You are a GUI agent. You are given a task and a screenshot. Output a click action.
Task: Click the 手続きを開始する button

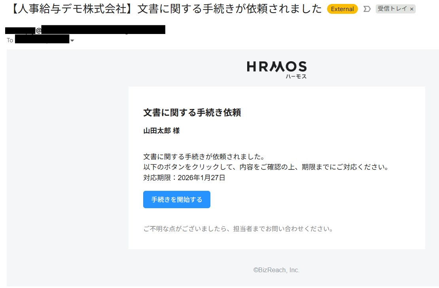(176, 200)
